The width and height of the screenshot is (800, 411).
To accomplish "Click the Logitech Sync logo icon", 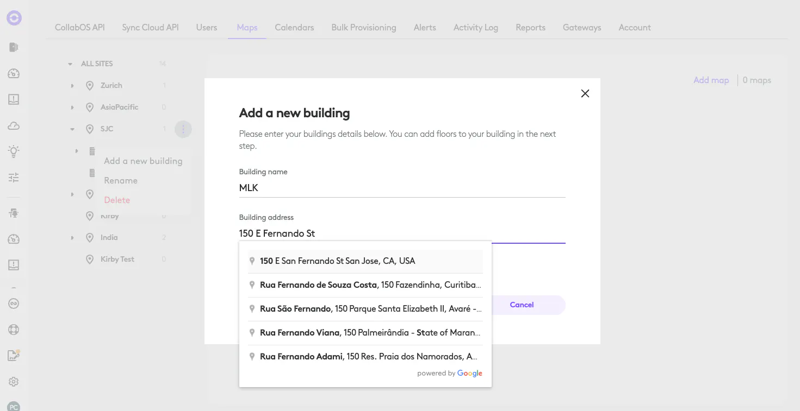I will pos(14,18).
